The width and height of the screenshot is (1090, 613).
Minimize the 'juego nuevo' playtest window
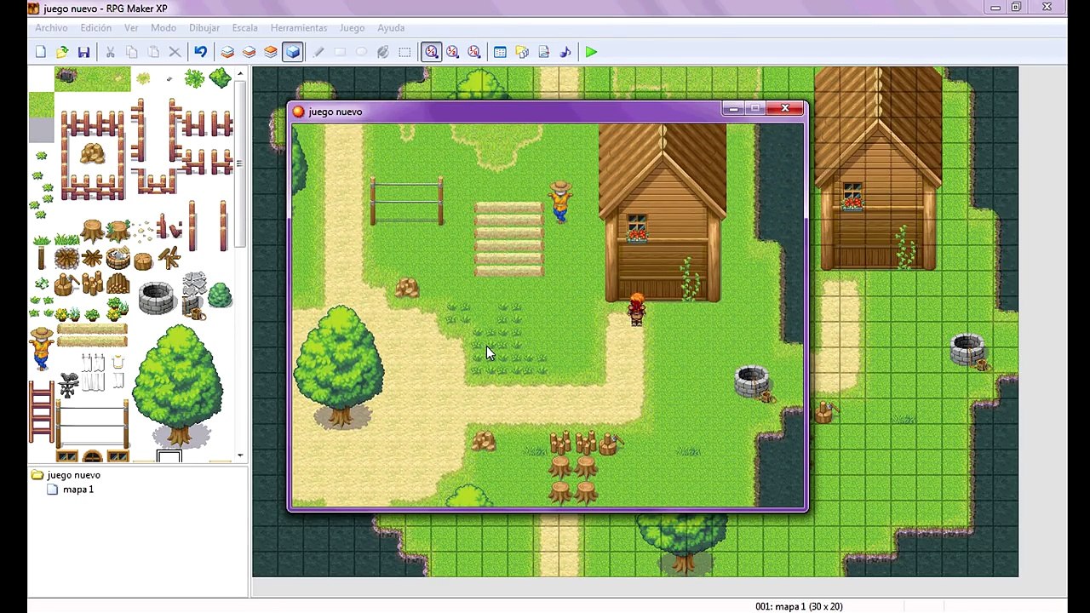point(733,109)
